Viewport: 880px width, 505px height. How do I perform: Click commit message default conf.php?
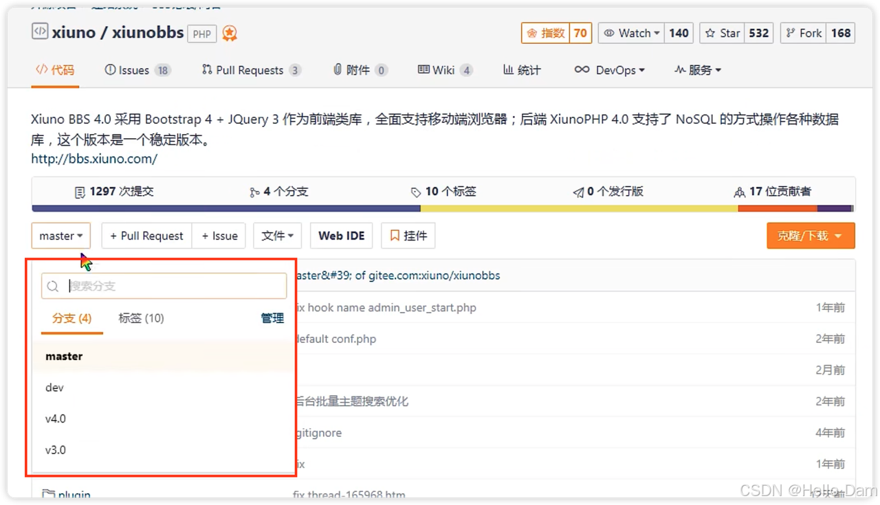coord(335,339)
